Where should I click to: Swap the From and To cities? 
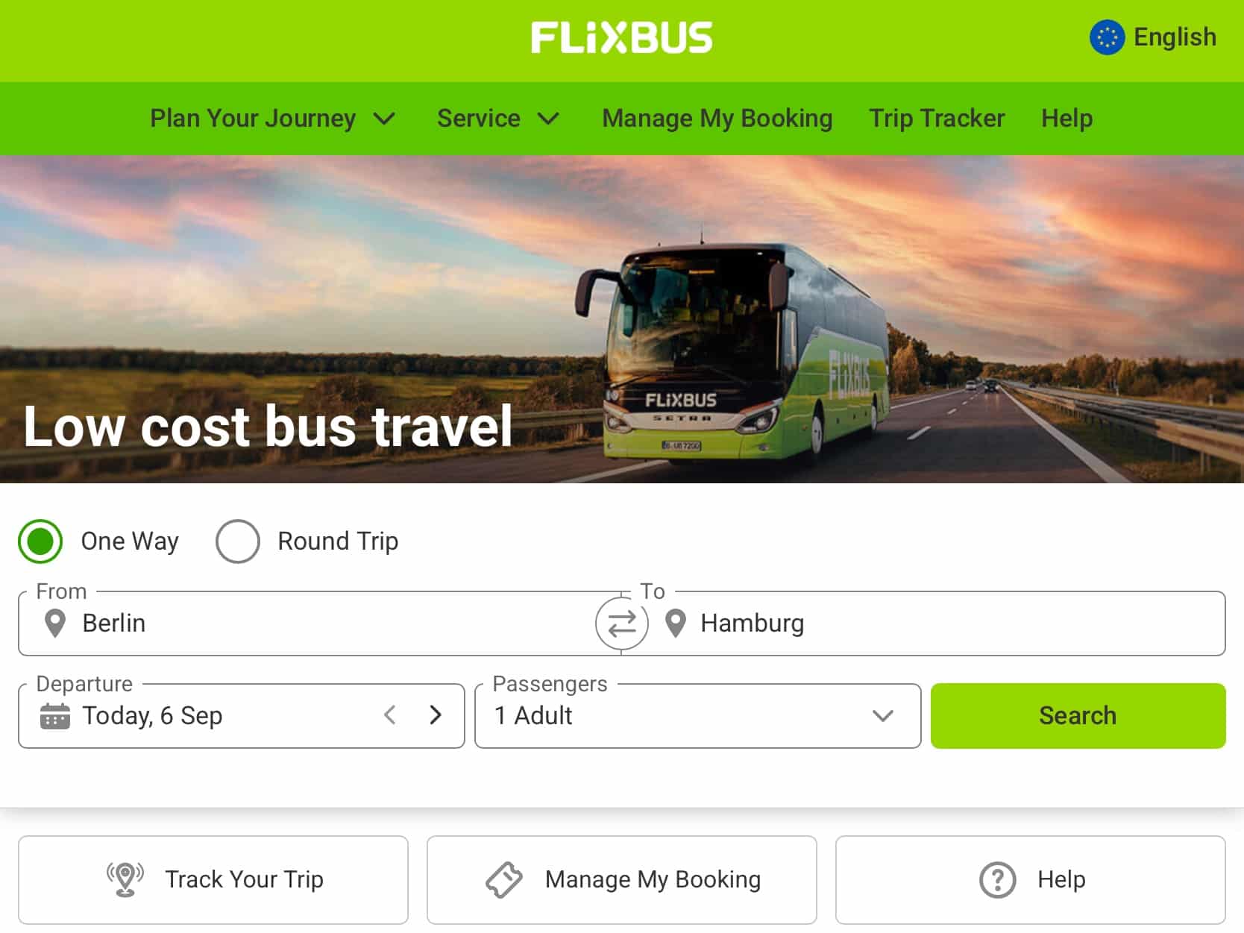tap(621, 623)
